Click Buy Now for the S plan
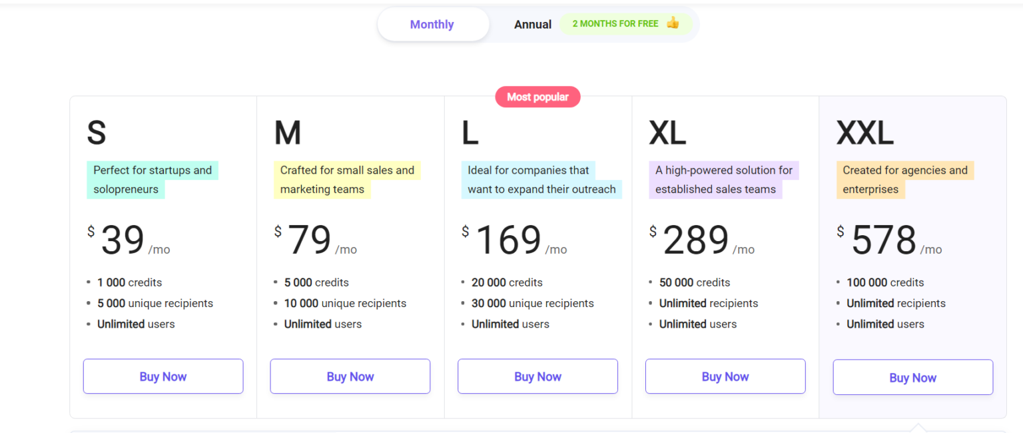The image size is (1023, 433). pos(163,376)
